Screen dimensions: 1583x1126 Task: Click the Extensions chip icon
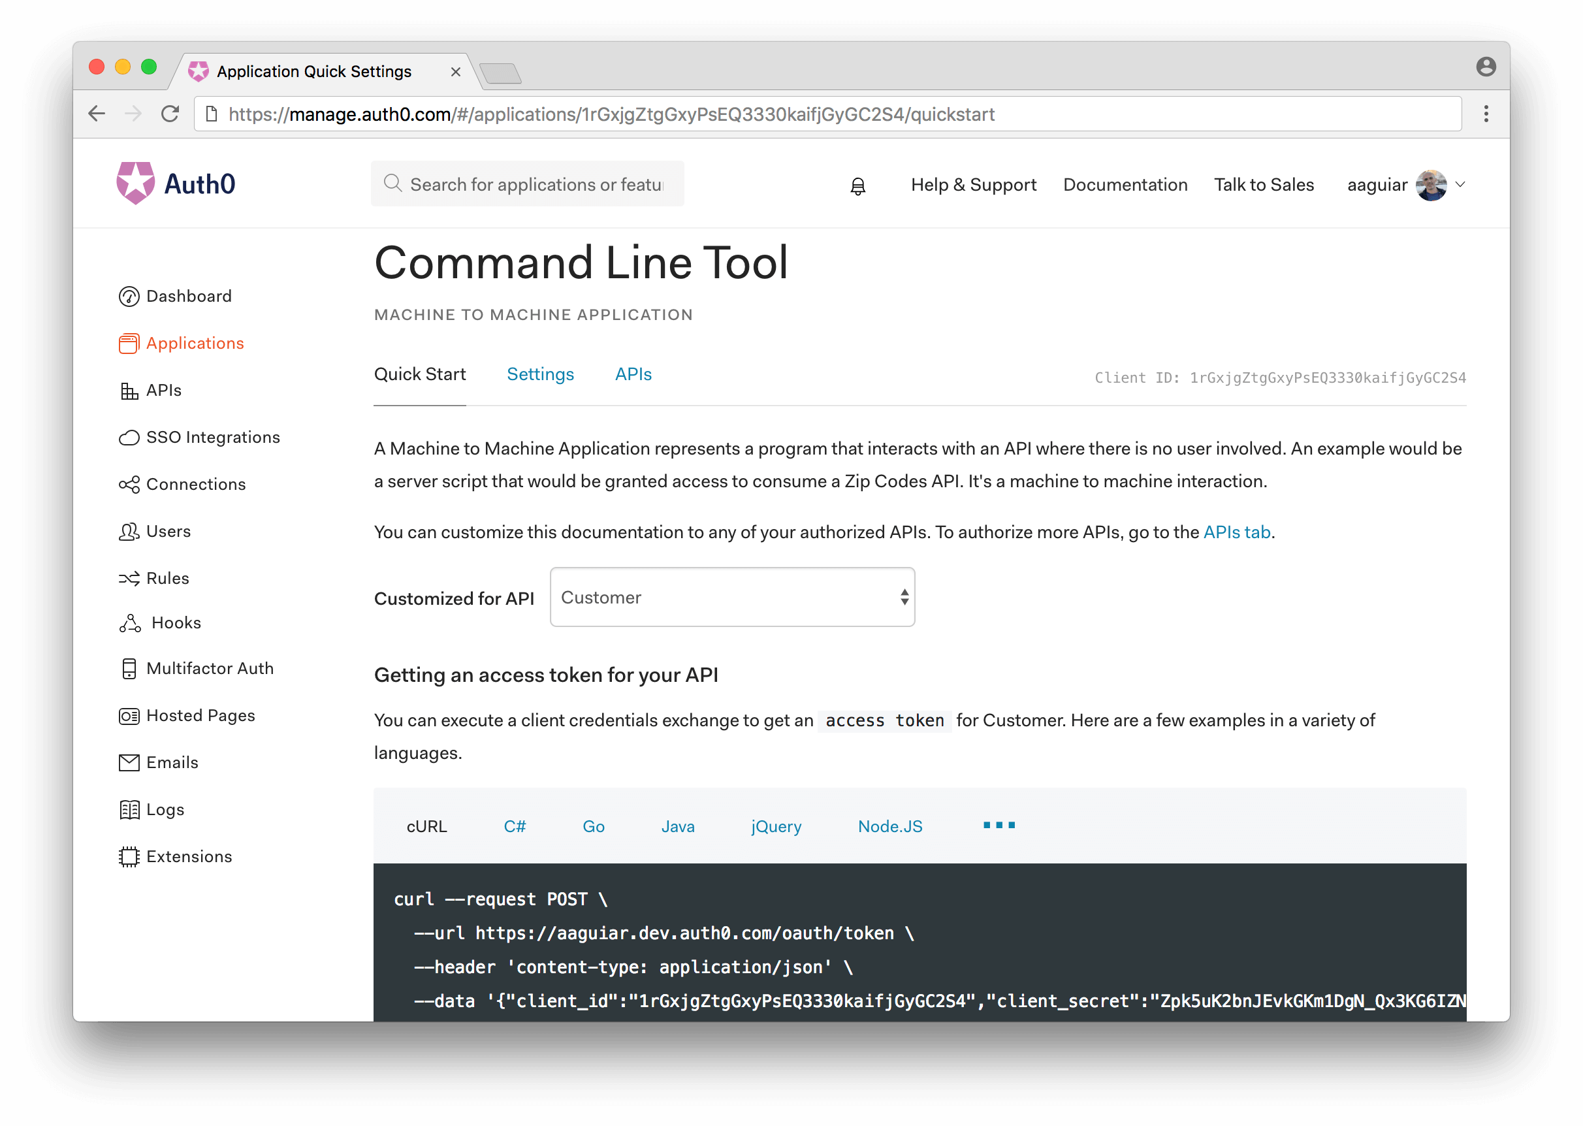[129, 858]
